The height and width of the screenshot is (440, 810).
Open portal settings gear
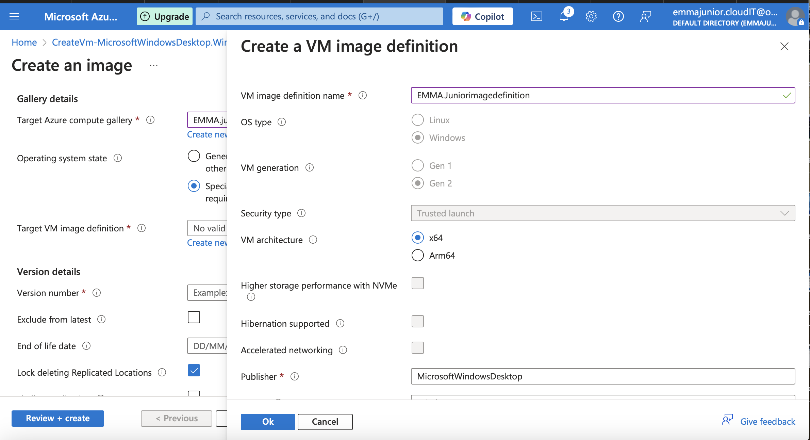591,16
